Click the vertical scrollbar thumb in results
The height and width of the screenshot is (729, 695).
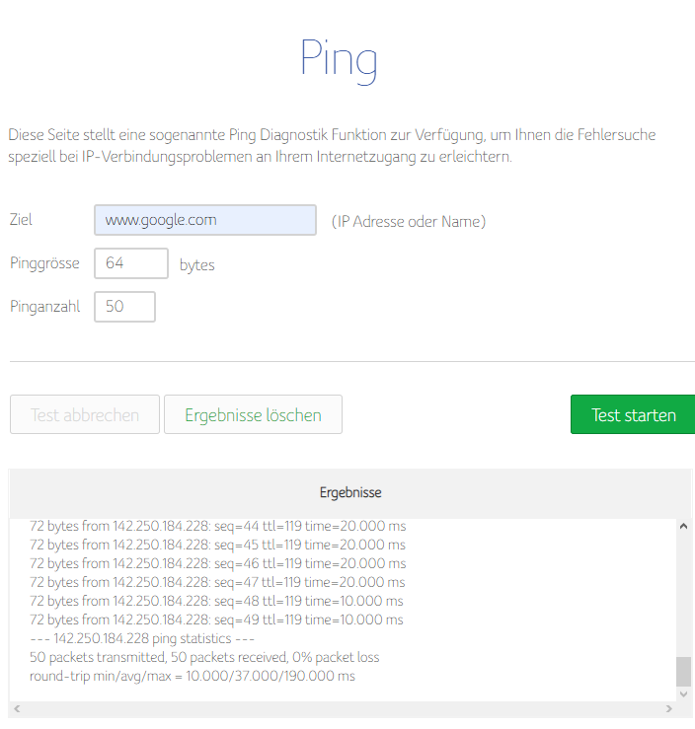[x=683, y=672]
